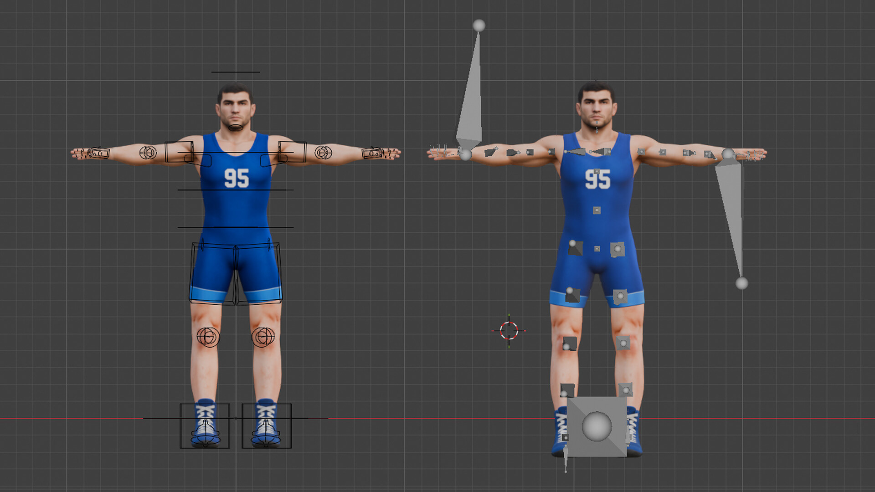
Task: Select the waist line control below the 95
Action: (x=236, y=190)
